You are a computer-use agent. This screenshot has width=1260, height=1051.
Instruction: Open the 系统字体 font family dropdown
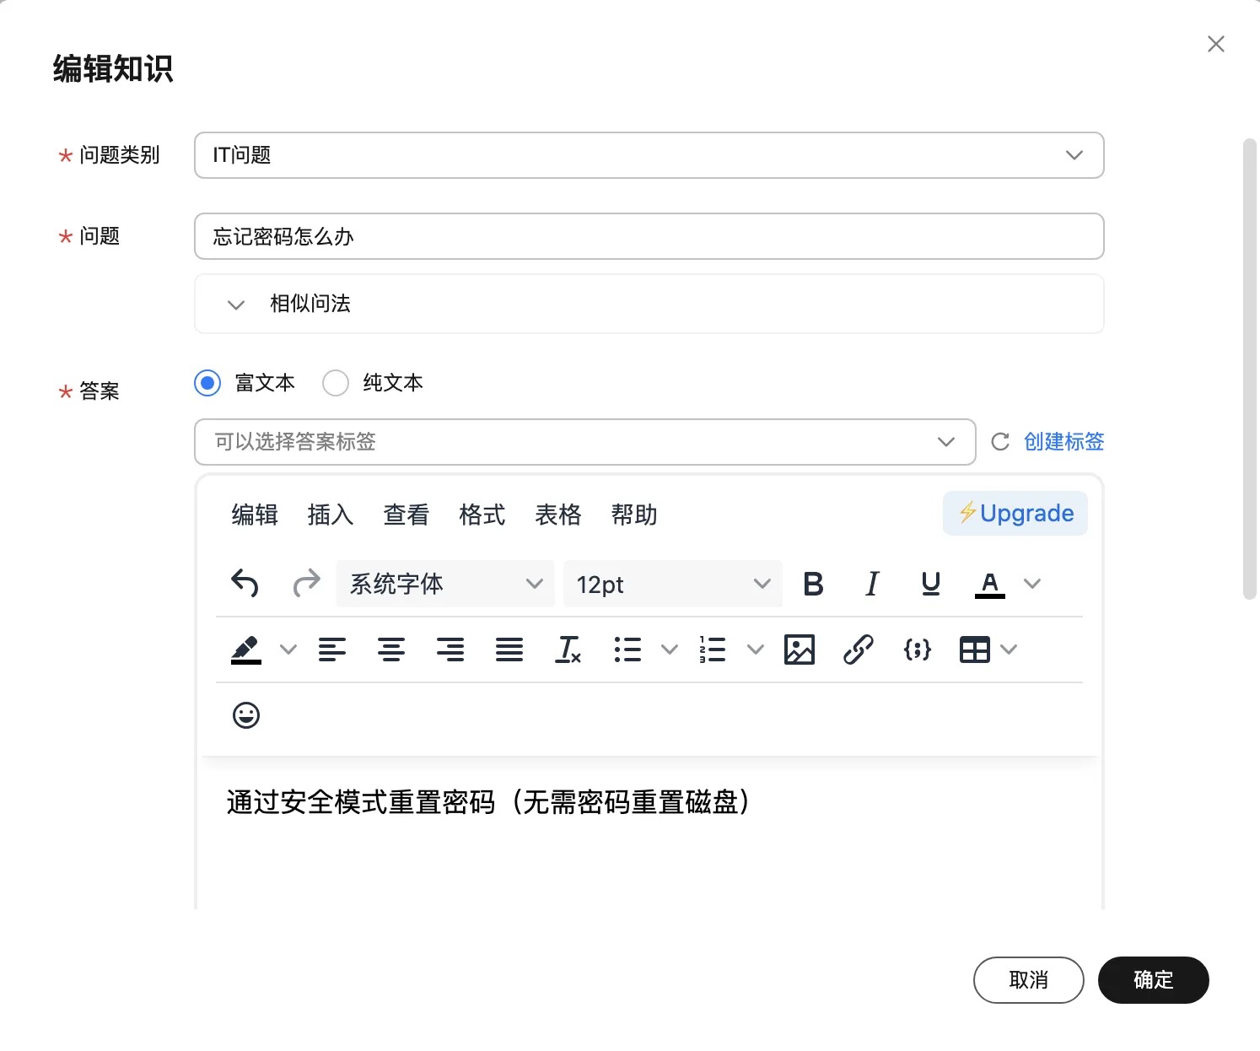[445, 584]
